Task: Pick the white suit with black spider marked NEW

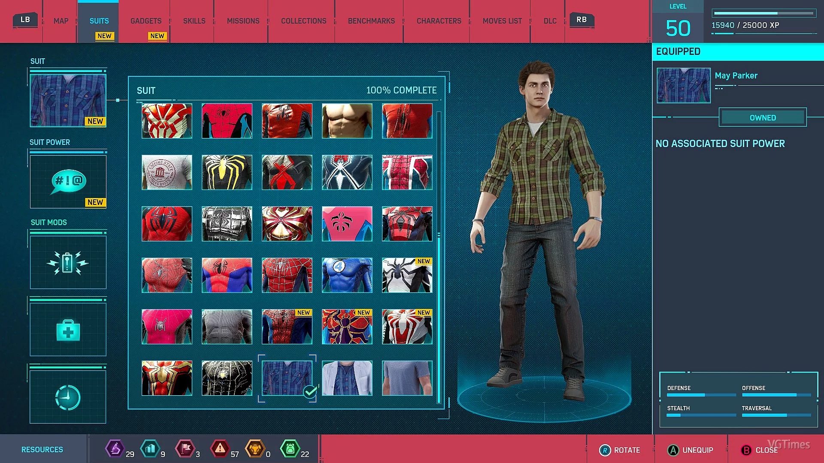Action: (x=407, y=275)
